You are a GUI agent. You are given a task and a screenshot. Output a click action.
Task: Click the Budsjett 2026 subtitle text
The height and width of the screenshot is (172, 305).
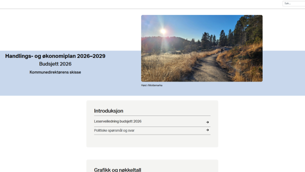pyautogui.click(x=55, y=64)
